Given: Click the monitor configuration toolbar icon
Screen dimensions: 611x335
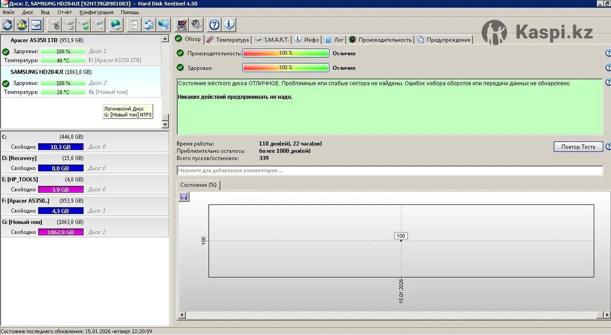Looking at the screenshot, I should click(181, 24).
